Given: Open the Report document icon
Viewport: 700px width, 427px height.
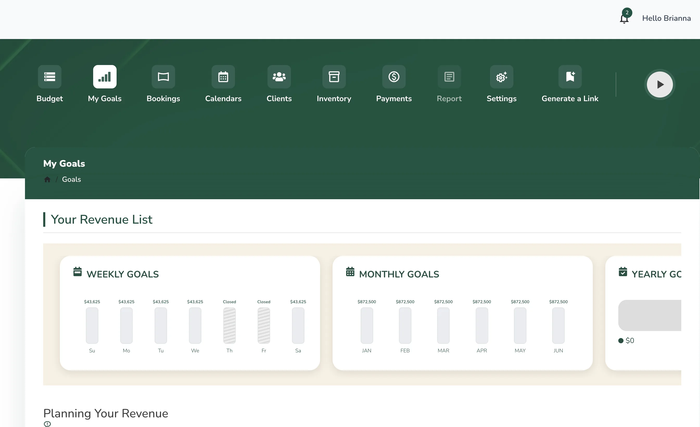Looking at the screenshot, I should click(449, 77).
